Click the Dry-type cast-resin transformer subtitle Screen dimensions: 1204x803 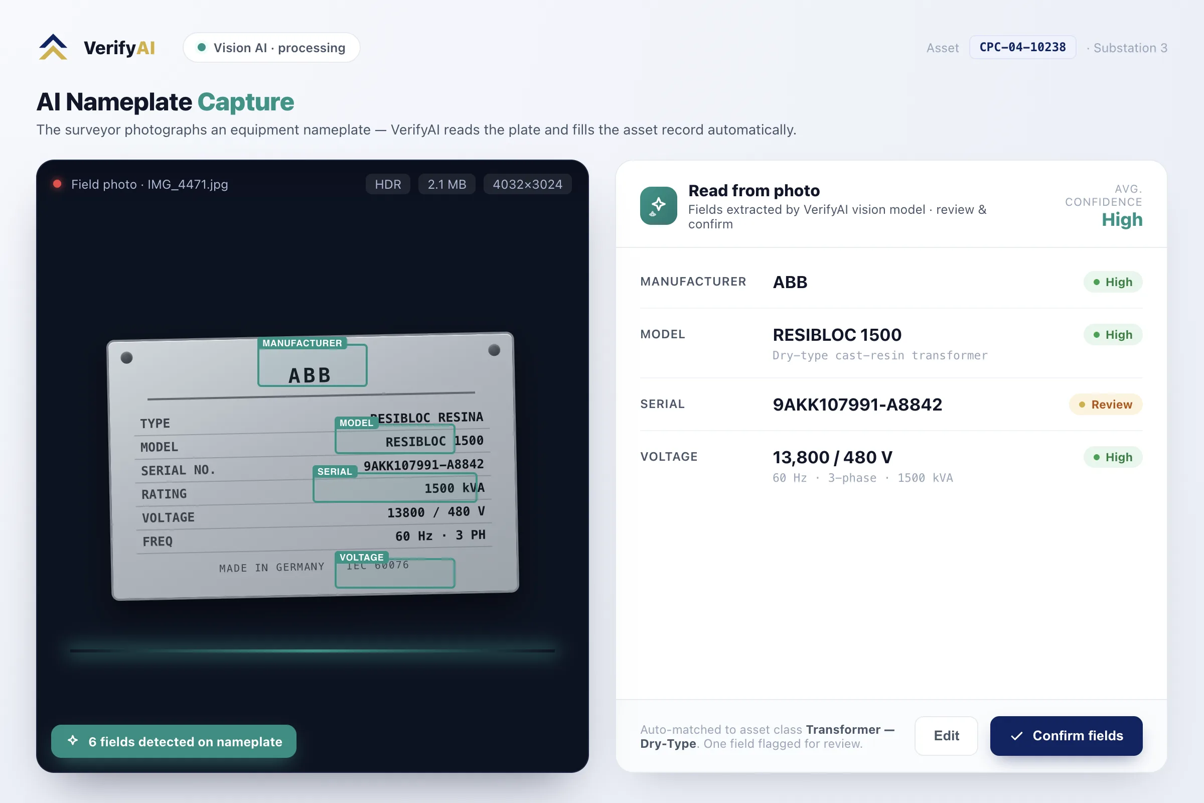(880, 355)
